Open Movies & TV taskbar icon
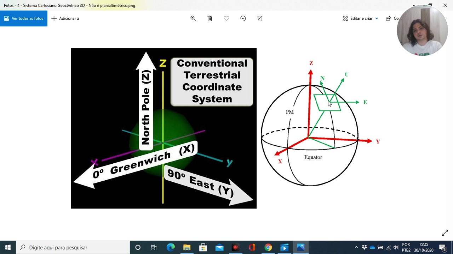Image resolution: width=453 pixels, height=254 pixels. click(285, 247)
